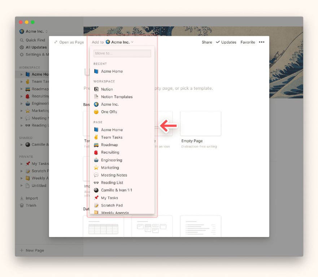Click Import in sidebar
Screen dimensions: 318x277
tap(29, 198)
